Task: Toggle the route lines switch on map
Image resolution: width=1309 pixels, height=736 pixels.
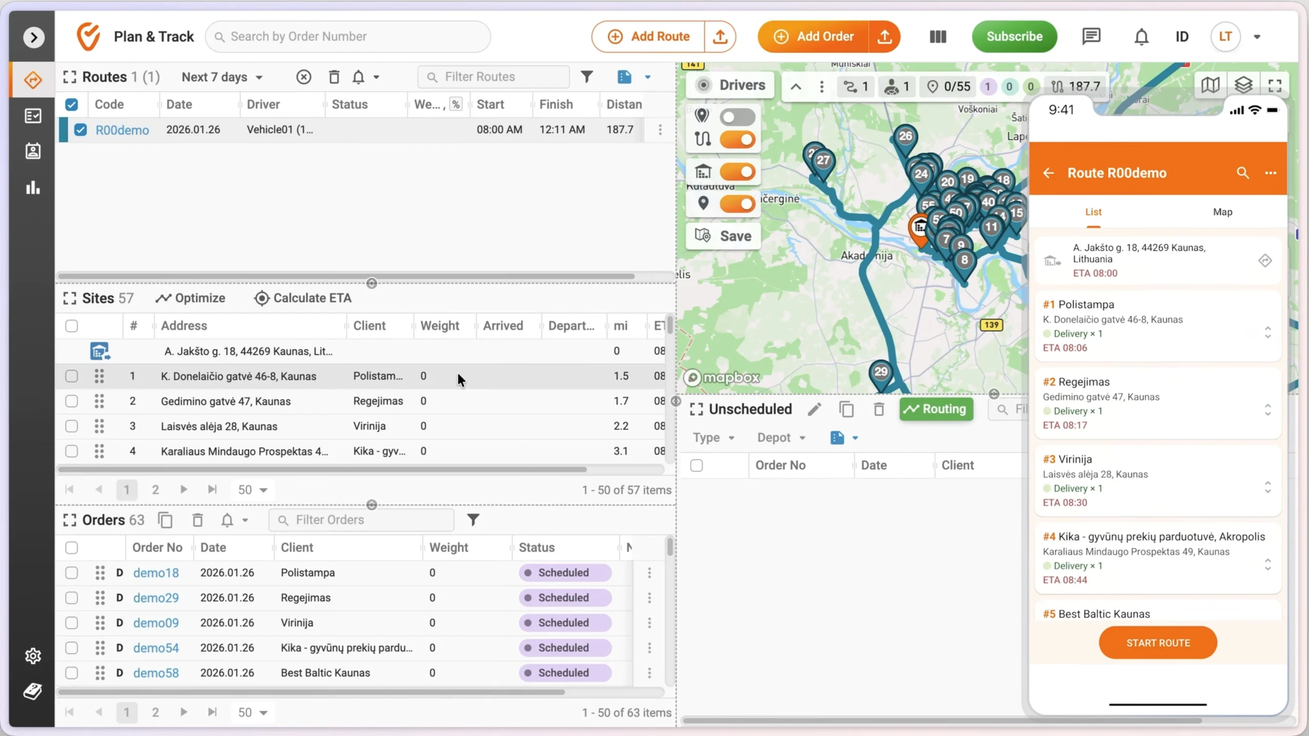Action: pyautogui.click(x=737, y=140)
